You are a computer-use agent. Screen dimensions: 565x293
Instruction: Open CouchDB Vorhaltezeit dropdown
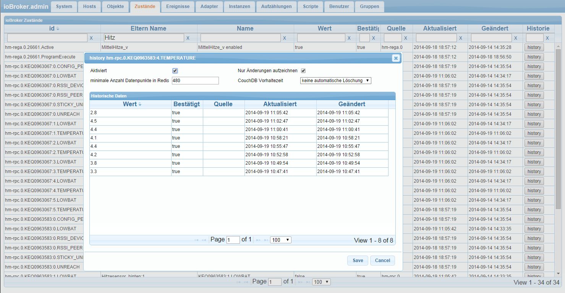coord(336,81)
